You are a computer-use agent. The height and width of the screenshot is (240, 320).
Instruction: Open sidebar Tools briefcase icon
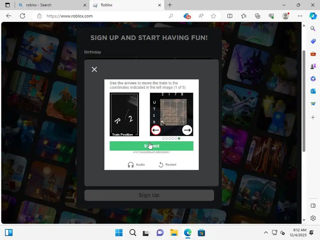click(313, 54)
